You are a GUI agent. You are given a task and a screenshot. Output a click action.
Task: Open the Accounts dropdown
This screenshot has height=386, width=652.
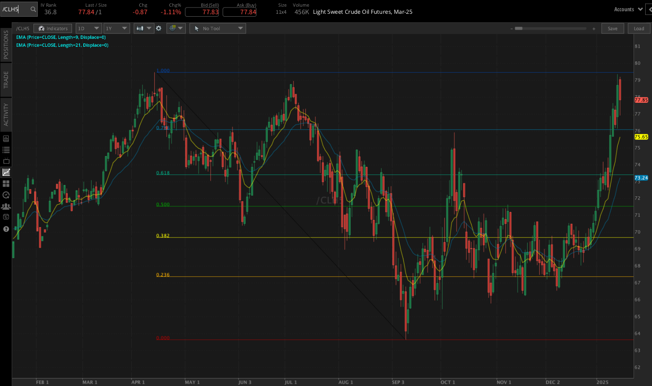tap(627, 9)
